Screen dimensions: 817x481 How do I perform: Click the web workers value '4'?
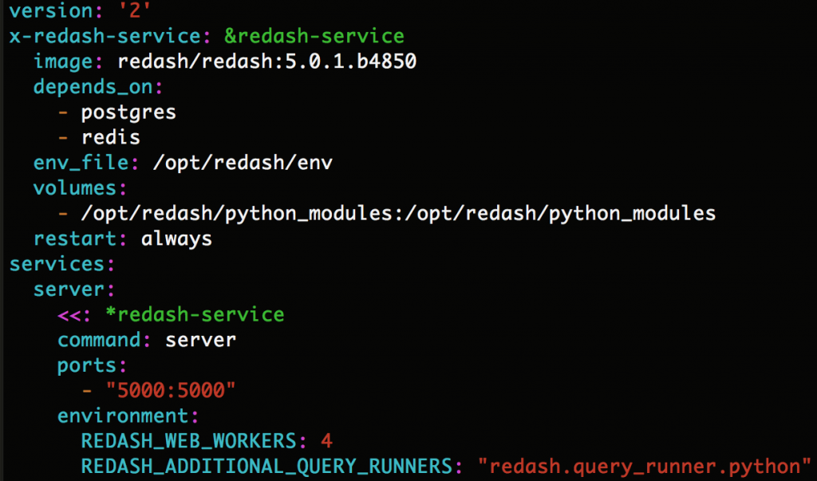click(326, 441)
